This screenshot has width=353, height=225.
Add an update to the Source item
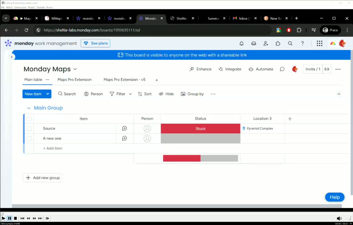tap(124, 128)
